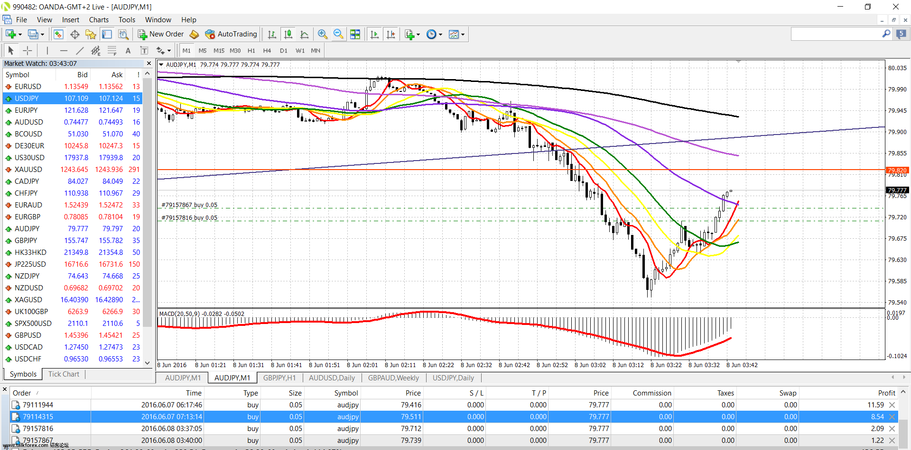The width and height of the screenshot is (911, 450).
Task: Toggle the MN timeframe
Action: 316,50
